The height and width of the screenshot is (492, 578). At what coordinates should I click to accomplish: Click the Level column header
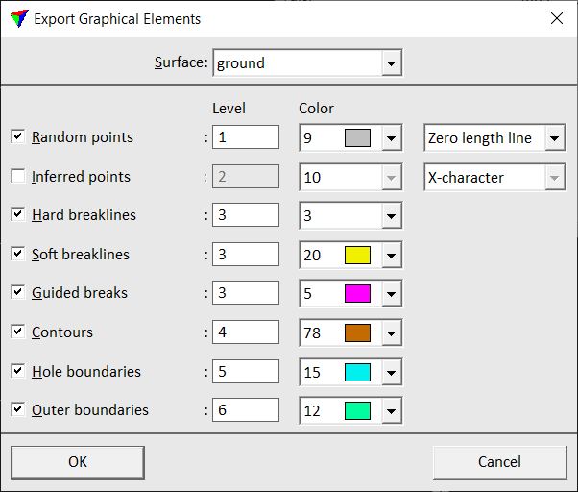(229, 109)
